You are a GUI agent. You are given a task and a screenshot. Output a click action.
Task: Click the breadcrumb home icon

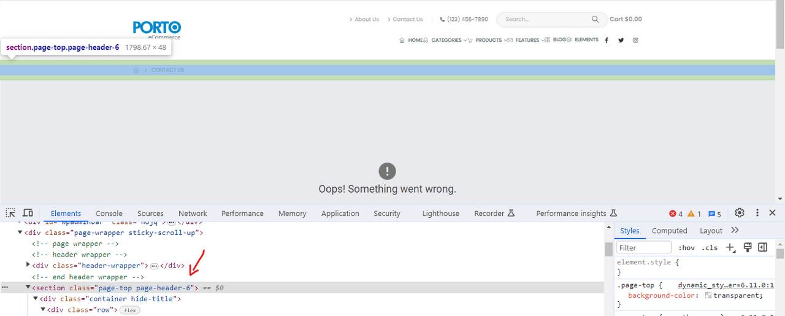[136, 70]
